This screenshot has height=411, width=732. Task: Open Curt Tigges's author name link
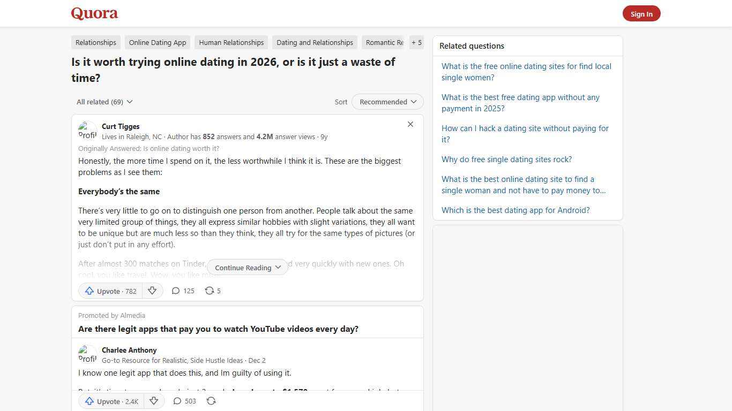pyautogui.click(x=120, y=126)
